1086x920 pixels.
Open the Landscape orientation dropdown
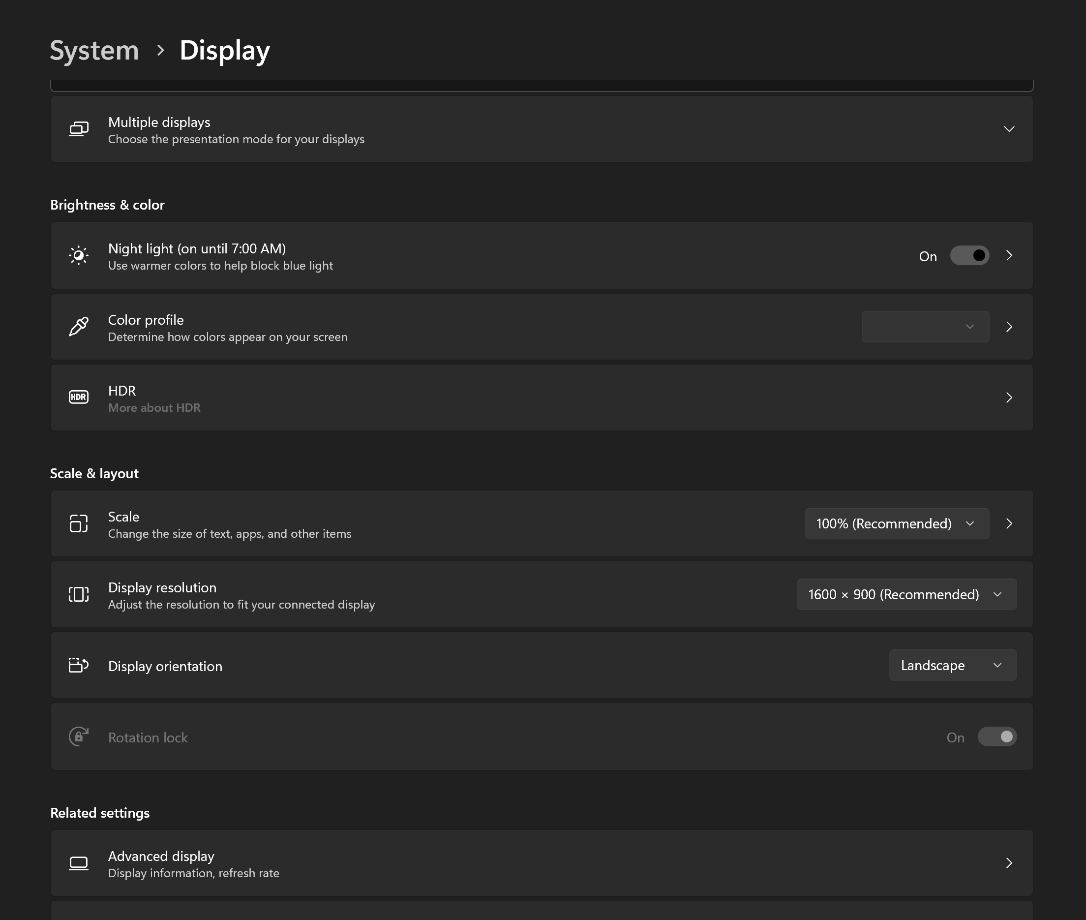pyautogui.click(x=952, y=666)
